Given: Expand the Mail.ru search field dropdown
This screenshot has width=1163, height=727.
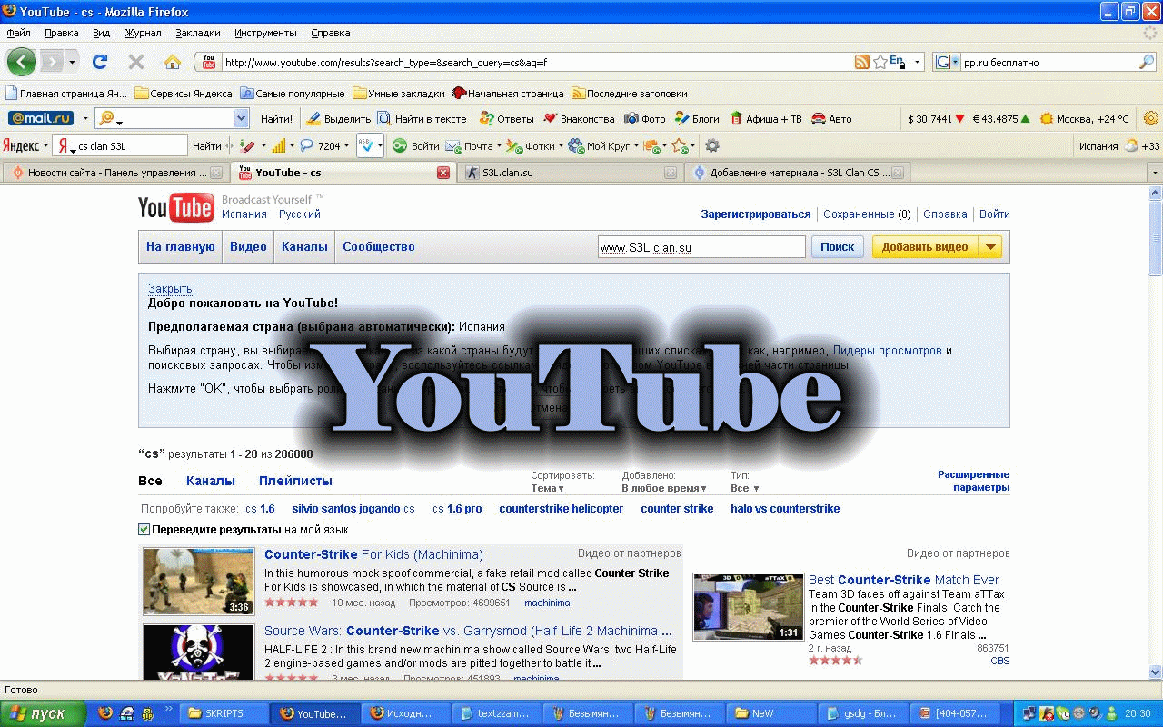Looking at the screenshot, I should click(241, 118).
